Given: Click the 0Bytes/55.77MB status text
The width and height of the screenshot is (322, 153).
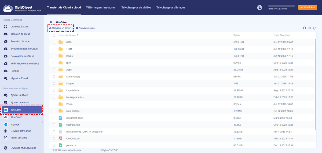Looking at the screenshot, I should pos(110,150).
